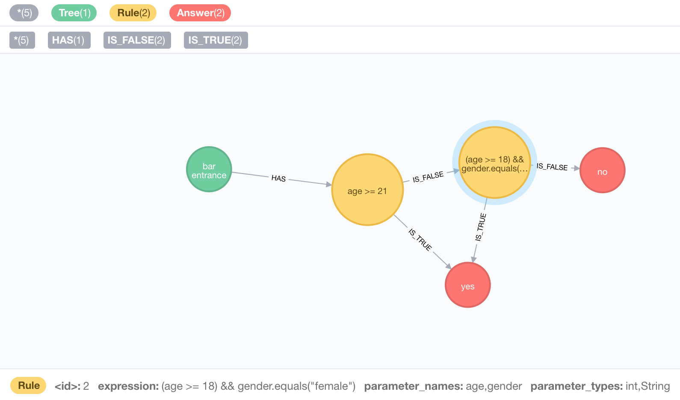Image resolution: width=680 pixels, height=400 pixels.
Task: Select the "age >= 21" Rule node
Action: coord(367,190)
